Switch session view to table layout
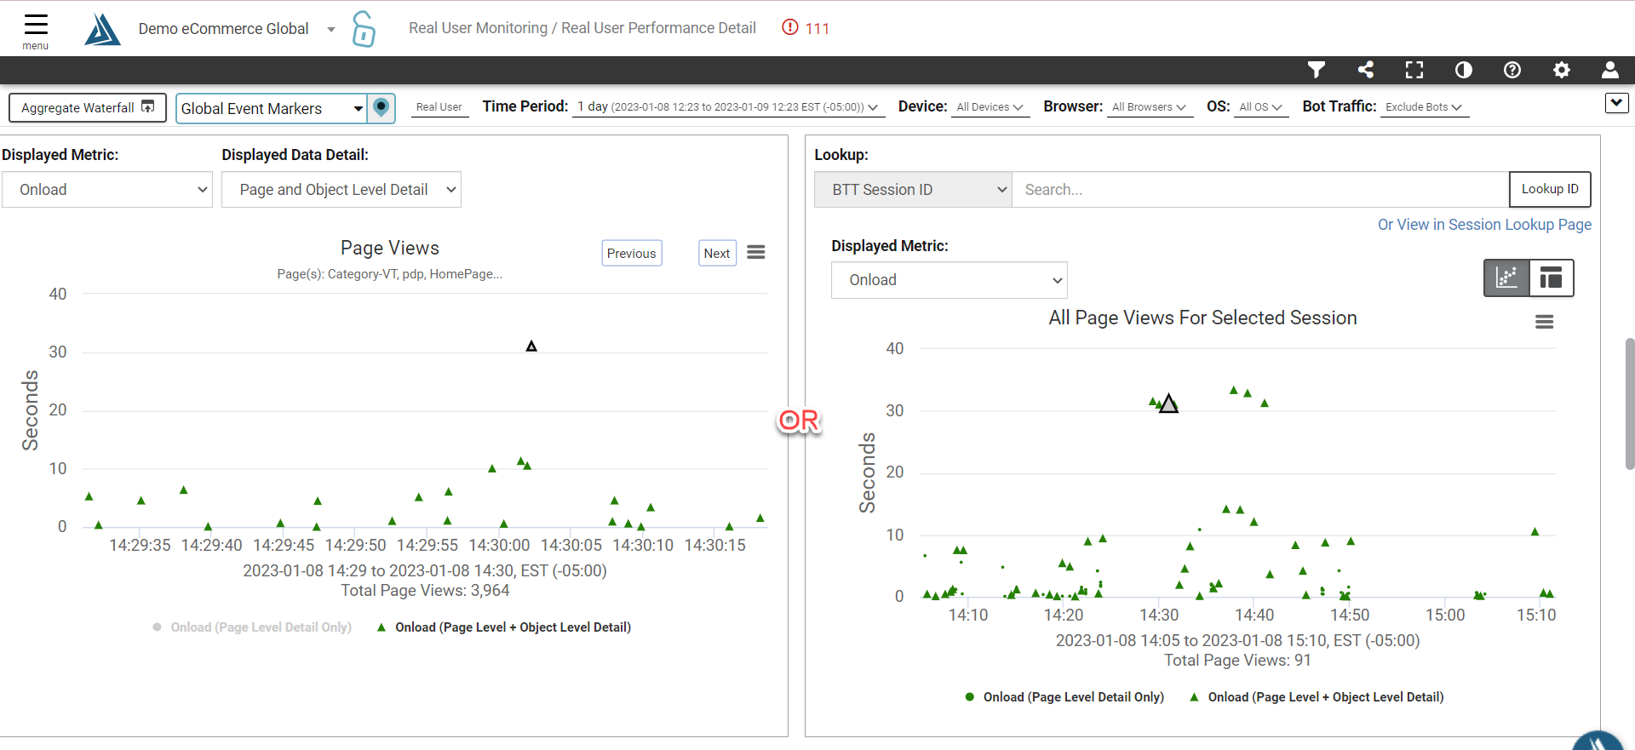This screenshot has height=750, width=1635. [x=1552, y=278]
